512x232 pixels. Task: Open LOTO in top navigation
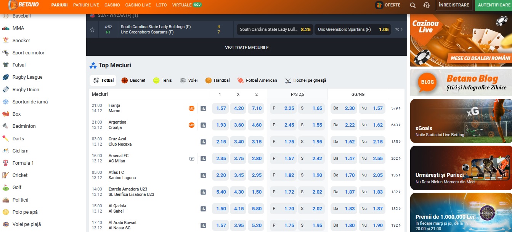[161, 5]
